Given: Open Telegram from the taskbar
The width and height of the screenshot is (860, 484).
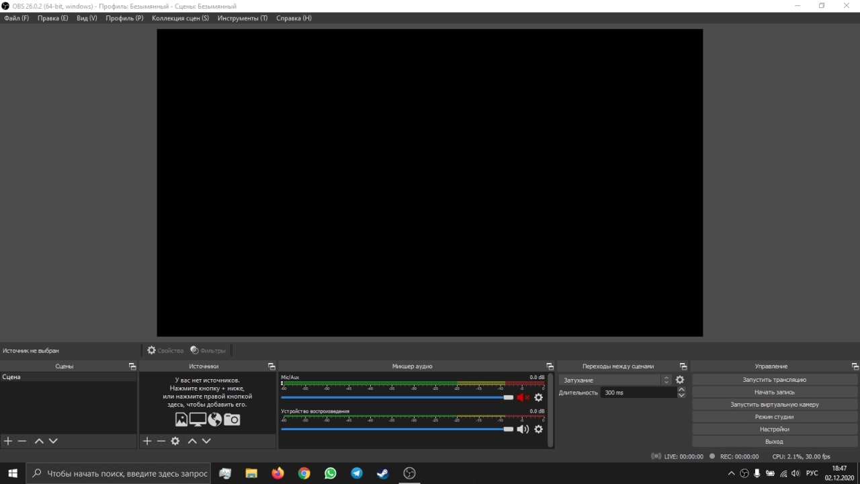Looking at the screenshot, I should coord(356,473).
